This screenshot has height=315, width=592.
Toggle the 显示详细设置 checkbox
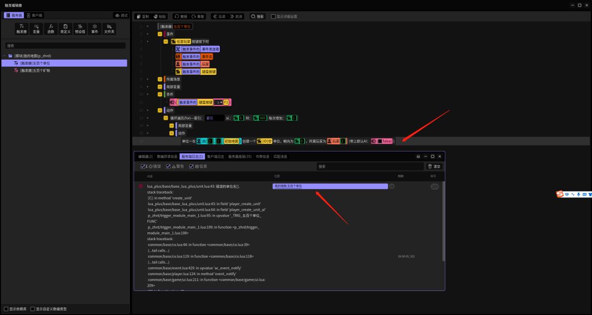[274, 16]
